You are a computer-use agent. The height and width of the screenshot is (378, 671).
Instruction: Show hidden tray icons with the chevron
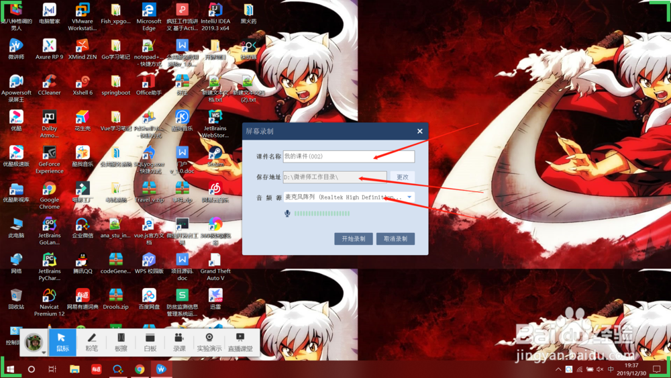pos(558,369)
